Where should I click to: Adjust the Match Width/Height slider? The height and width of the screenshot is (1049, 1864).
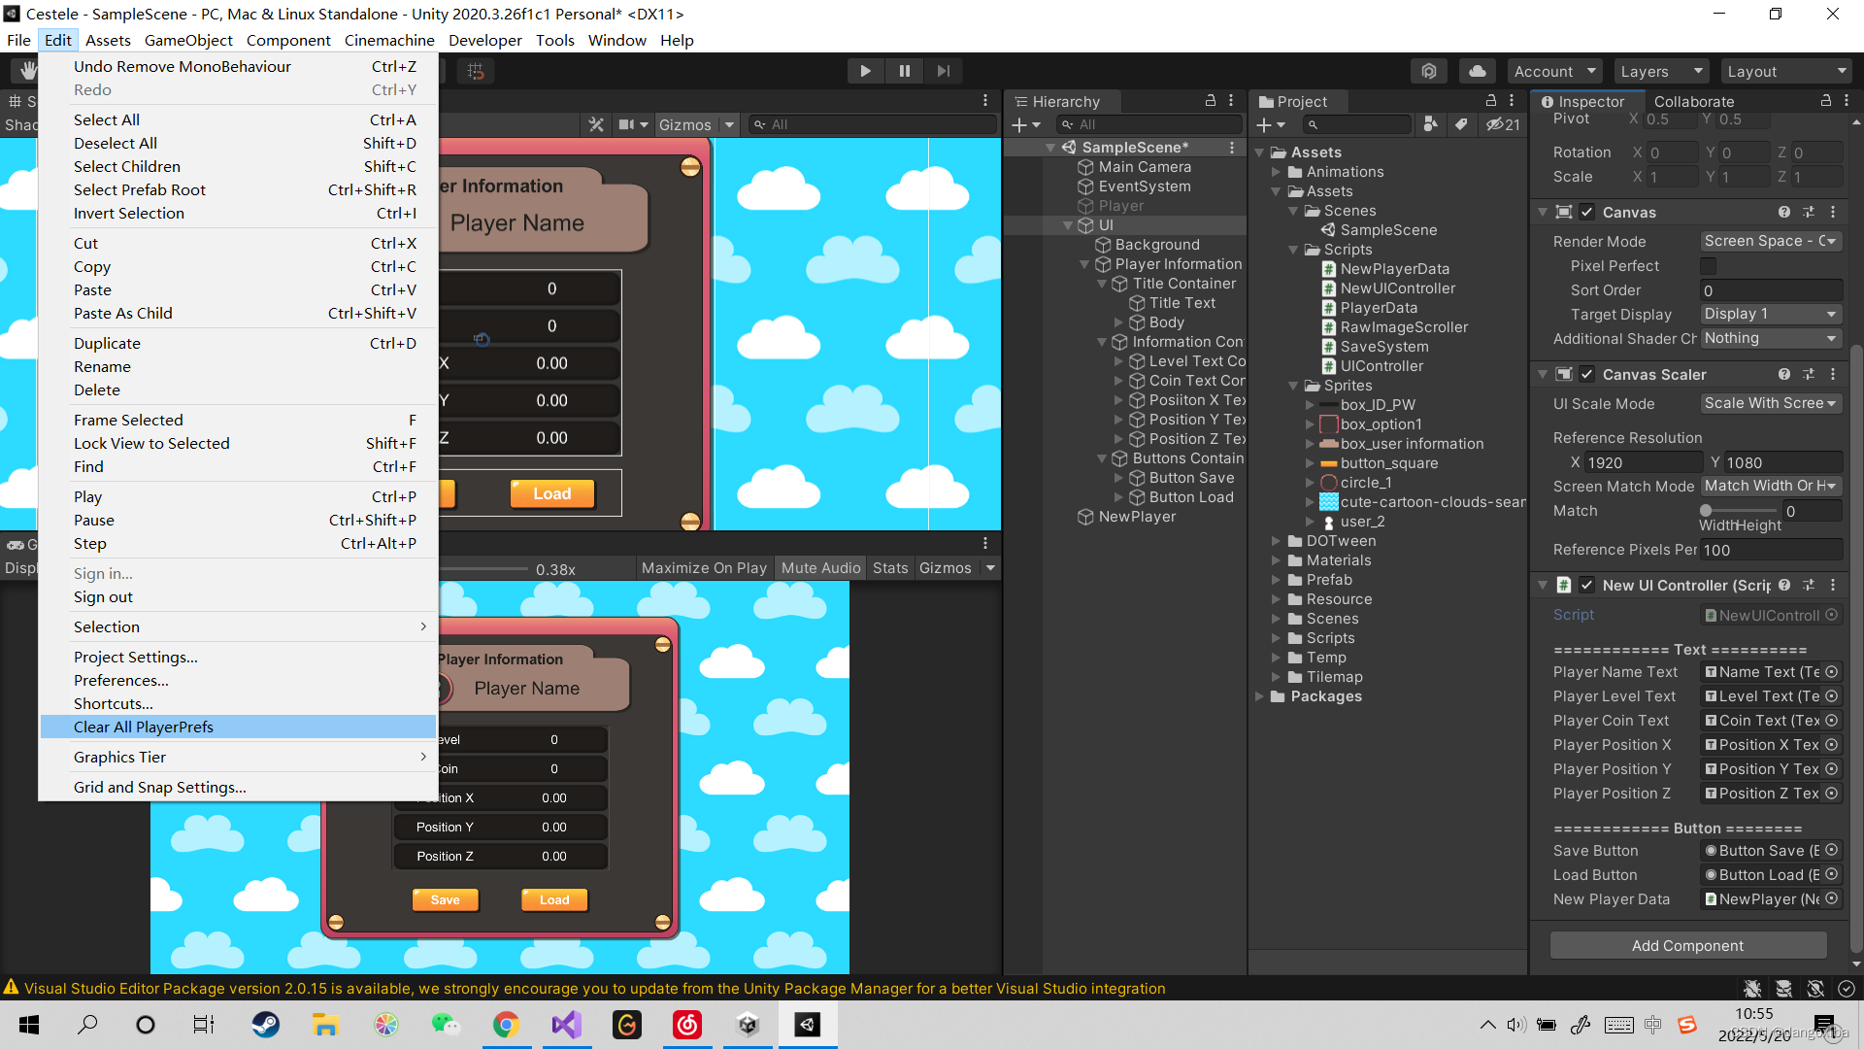pos(1706,511)
